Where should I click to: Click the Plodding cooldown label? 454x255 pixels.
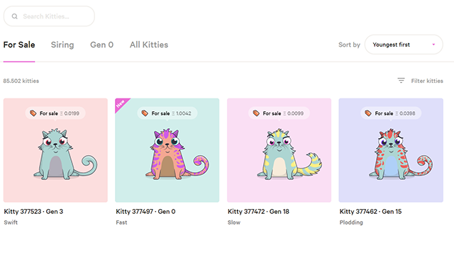pyautogui.click(x=351, y=222)
